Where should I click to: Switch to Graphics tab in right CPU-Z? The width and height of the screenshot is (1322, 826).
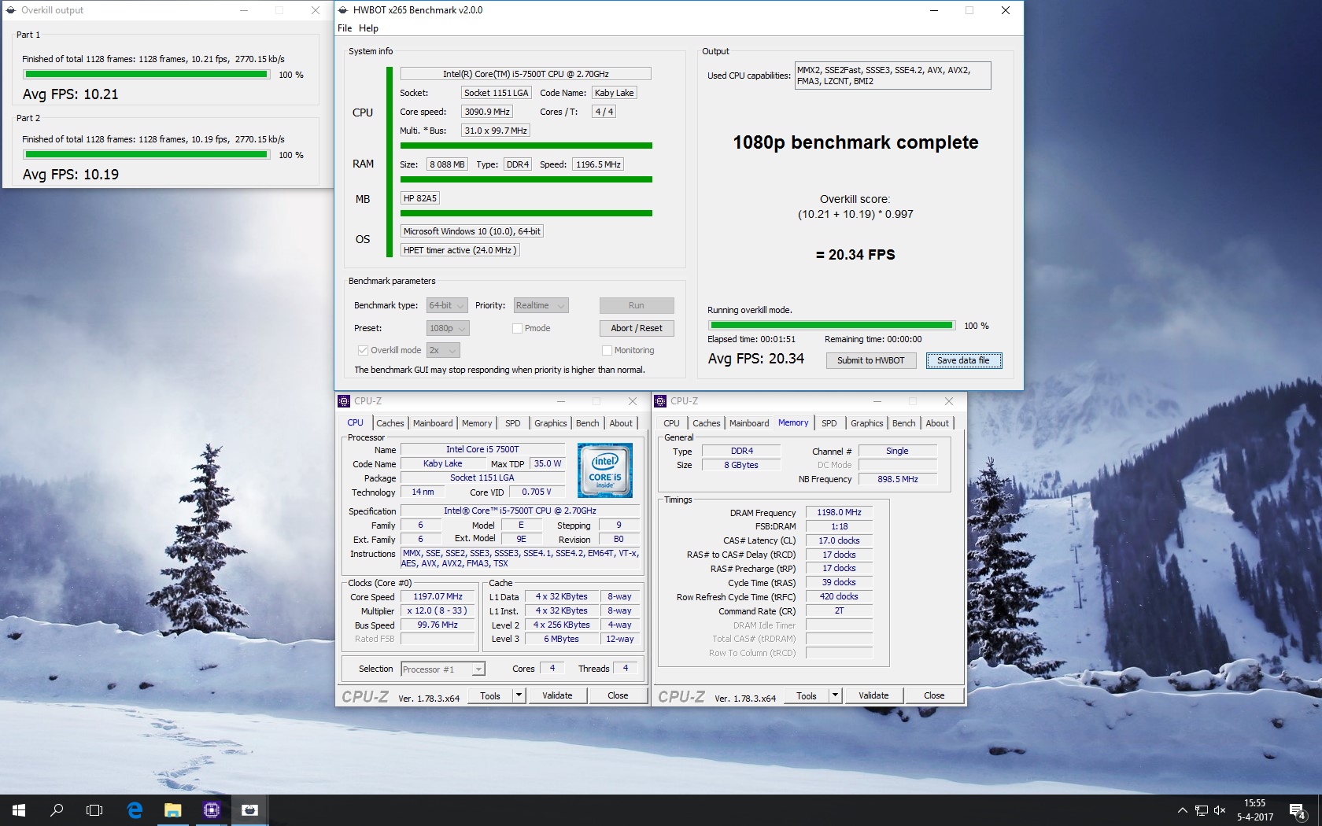pos(866,423)
